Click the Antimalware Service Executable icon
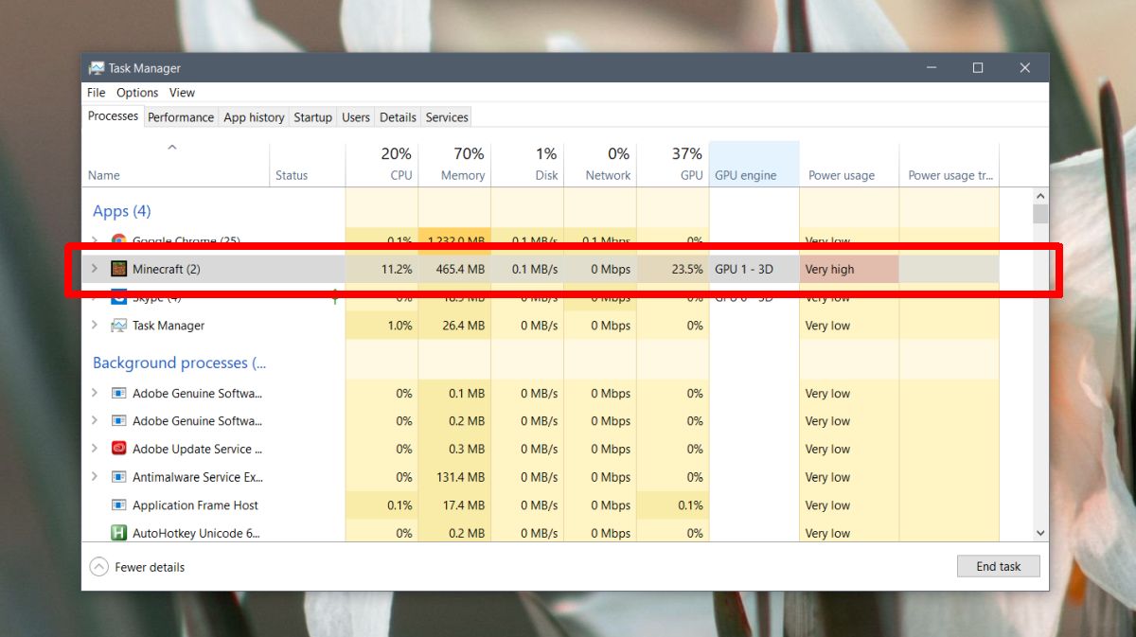This screenshot has width=1136, height=637. tap(117, 477)
